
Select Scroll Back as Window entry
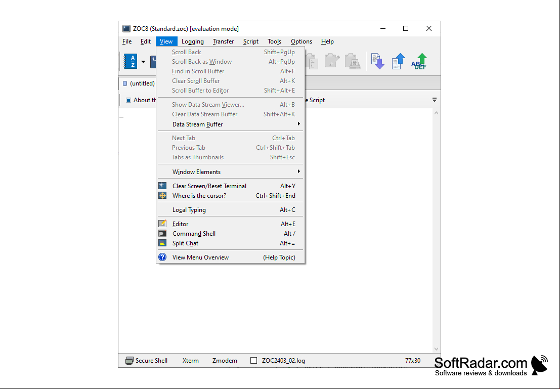pos(231,61)
